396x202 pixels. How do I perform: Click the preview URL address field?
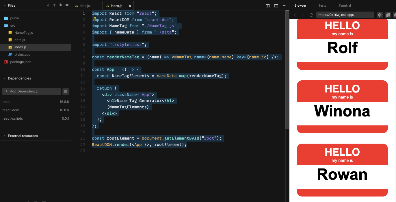tap(345, 15)
